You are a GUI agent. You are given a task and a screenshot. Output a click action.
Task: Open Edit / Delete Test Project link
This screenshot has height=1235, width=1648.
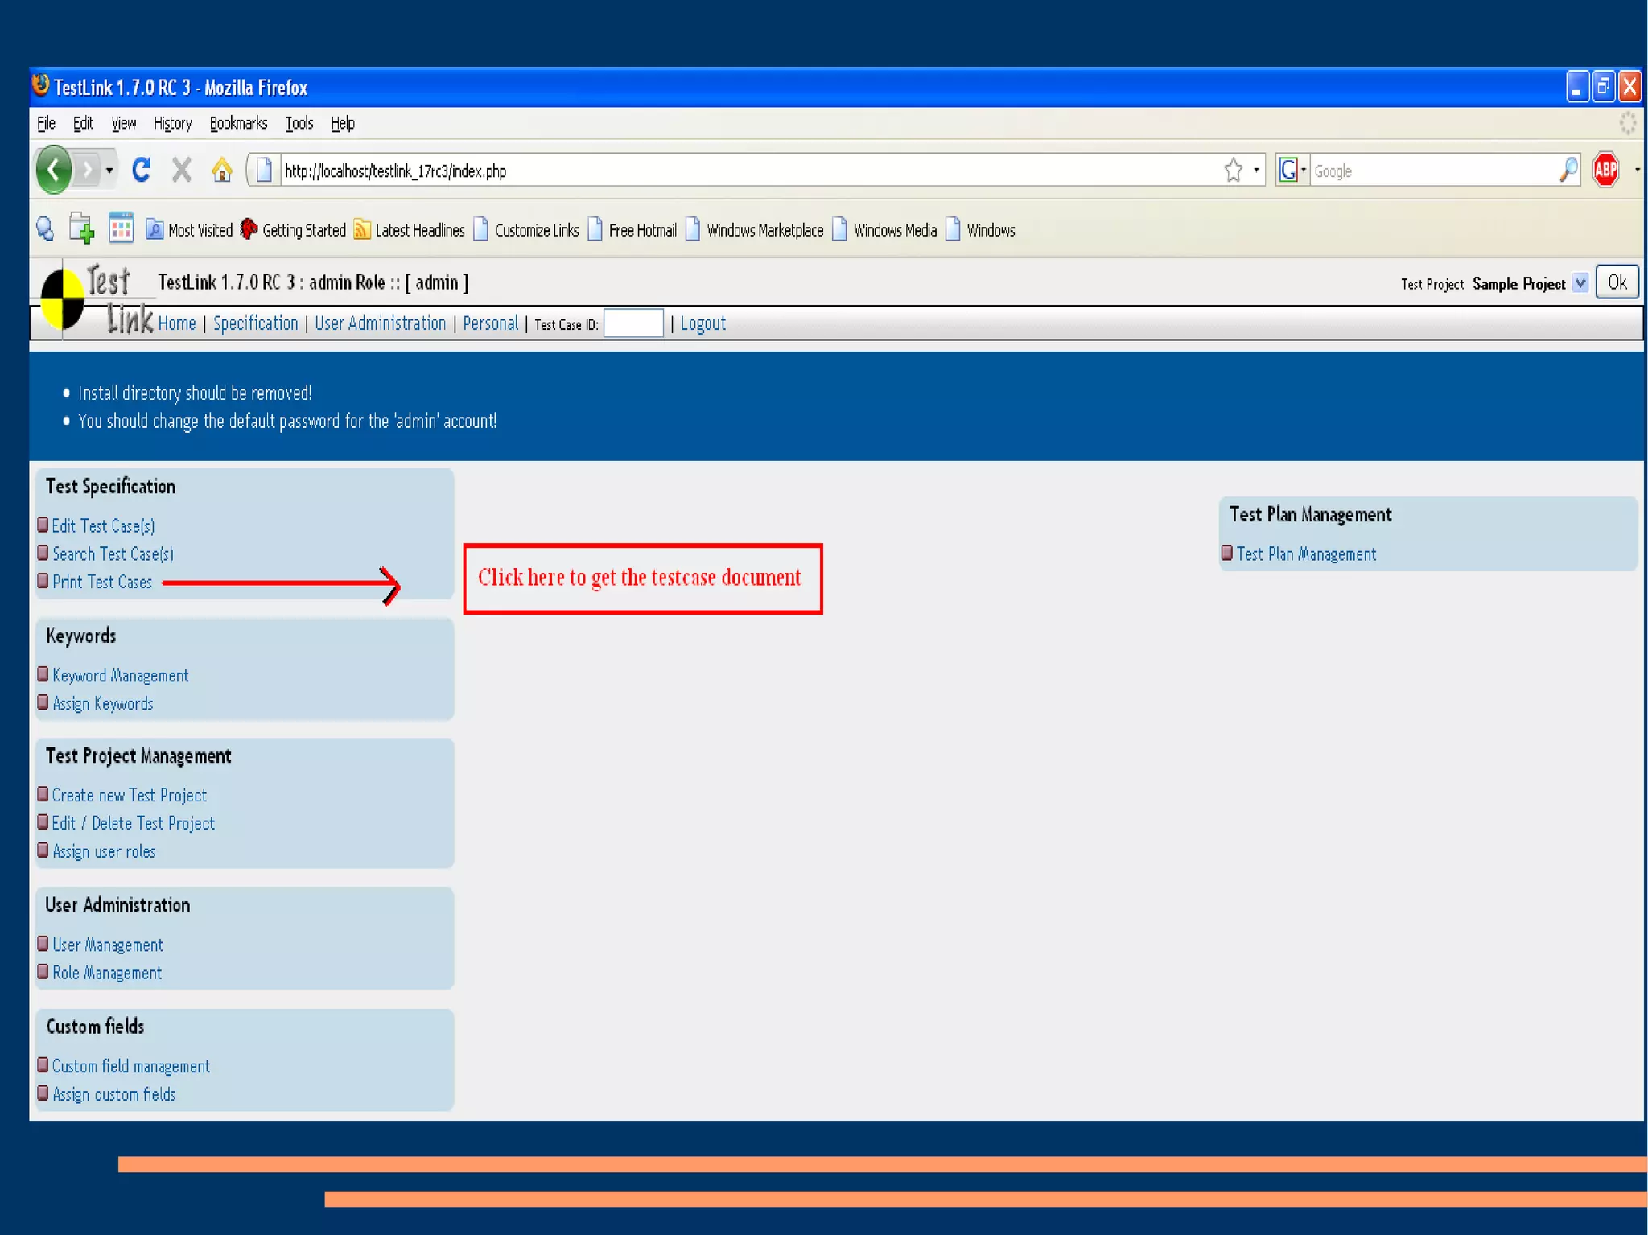tap(133, 824)
